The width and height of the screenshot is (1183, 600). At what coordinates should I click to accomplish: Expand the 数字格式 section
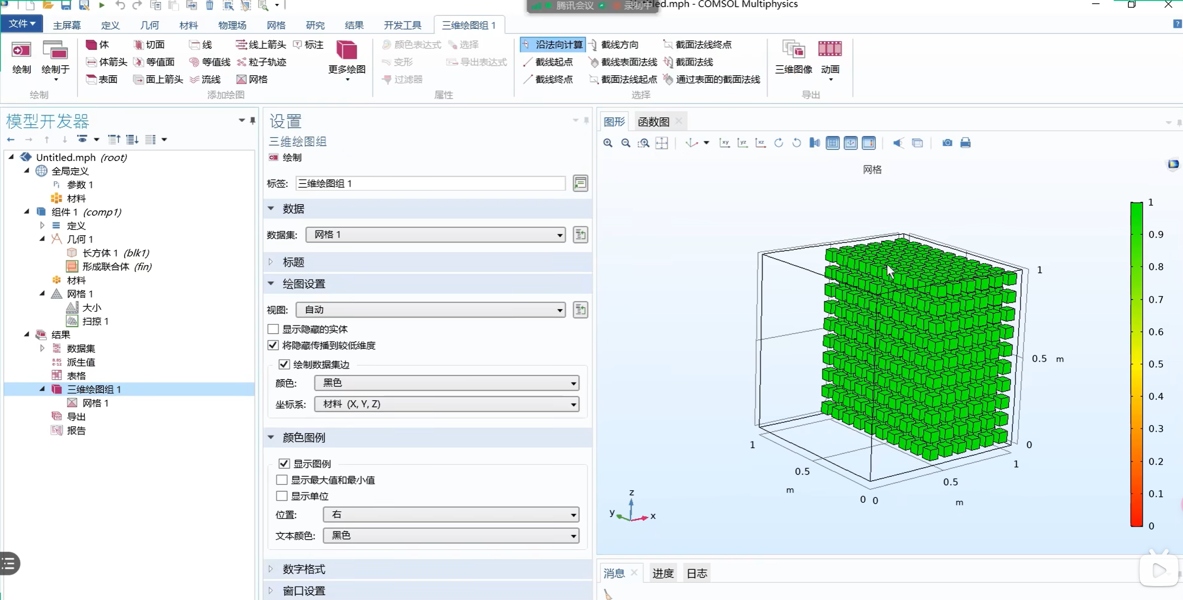[303, 569]
